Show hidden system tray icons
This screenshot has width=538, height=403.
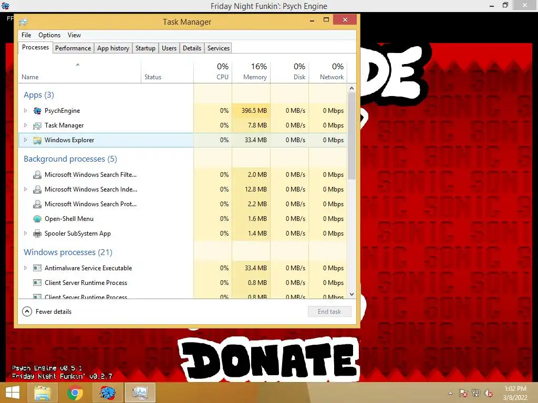point(450,393)
